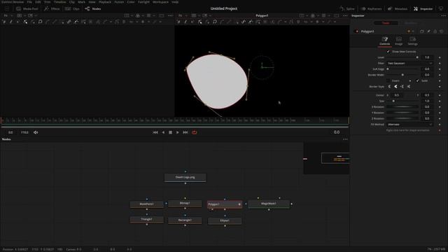Select the DwellLogo.png node

185,177
